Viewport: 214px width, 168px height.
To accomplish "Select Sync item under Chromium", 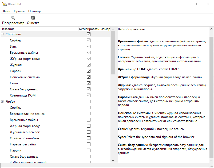I will tap(13, 47).
